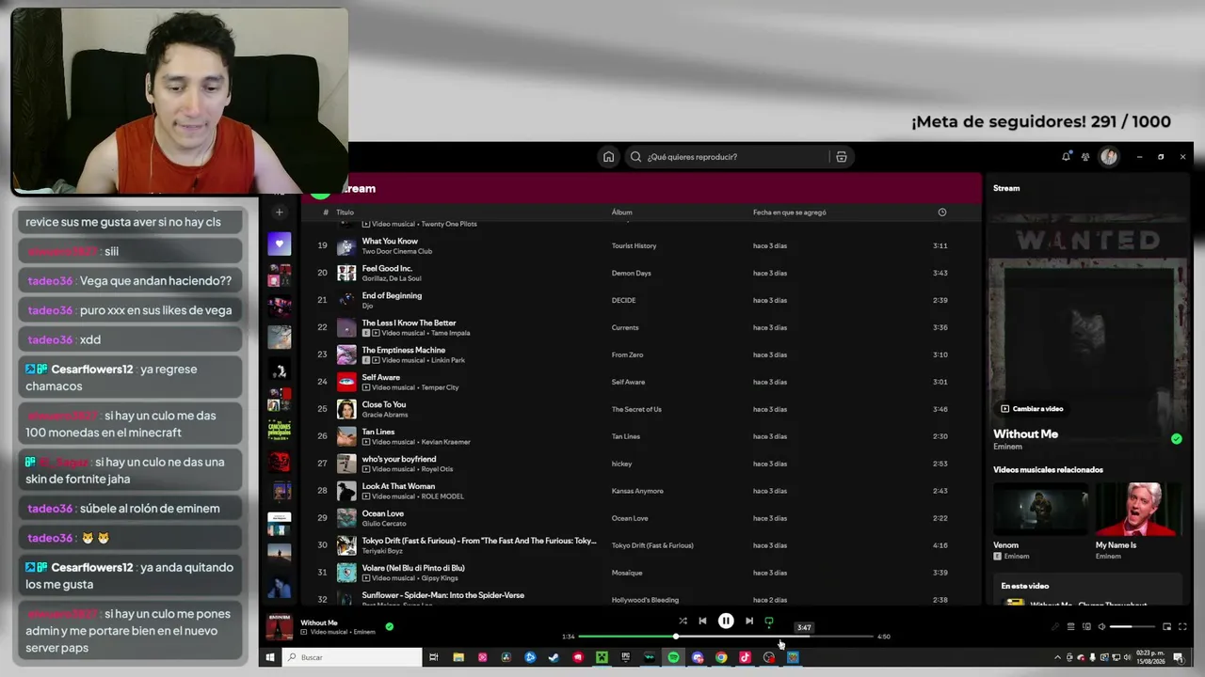Toggle the green checkmark in the Now Playing panel
The height and width of the screenshot is (677, 1205).
(1177, 439)
